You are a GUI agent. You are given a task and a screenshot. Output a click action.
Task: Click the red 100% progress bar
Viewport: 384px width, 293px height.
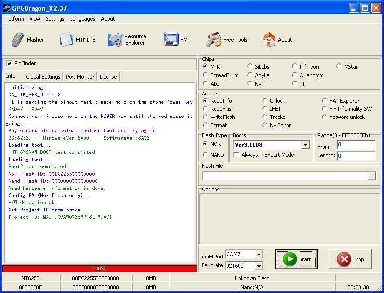(x=99, y=269)
